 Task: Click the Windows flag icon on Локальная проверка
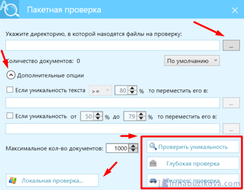(13, 180)
